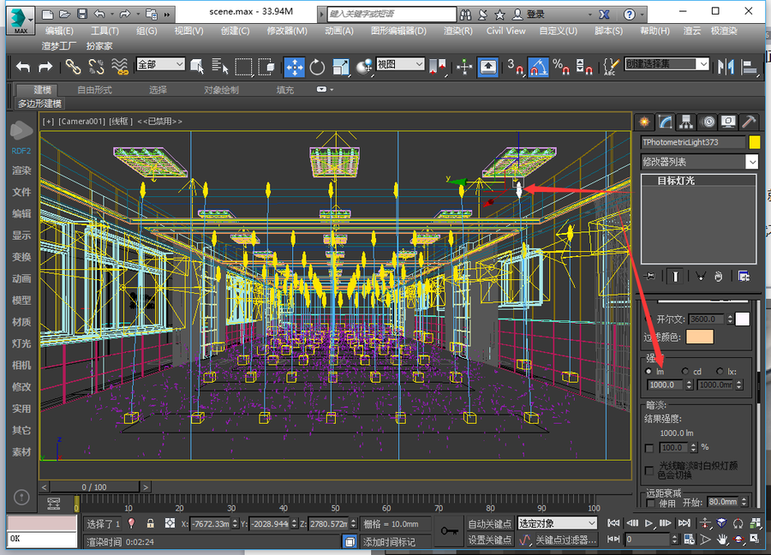Image resolution: width=771 pixels, height=555 pixels.
Task: Click the keyword search input field
Action: 391,15
